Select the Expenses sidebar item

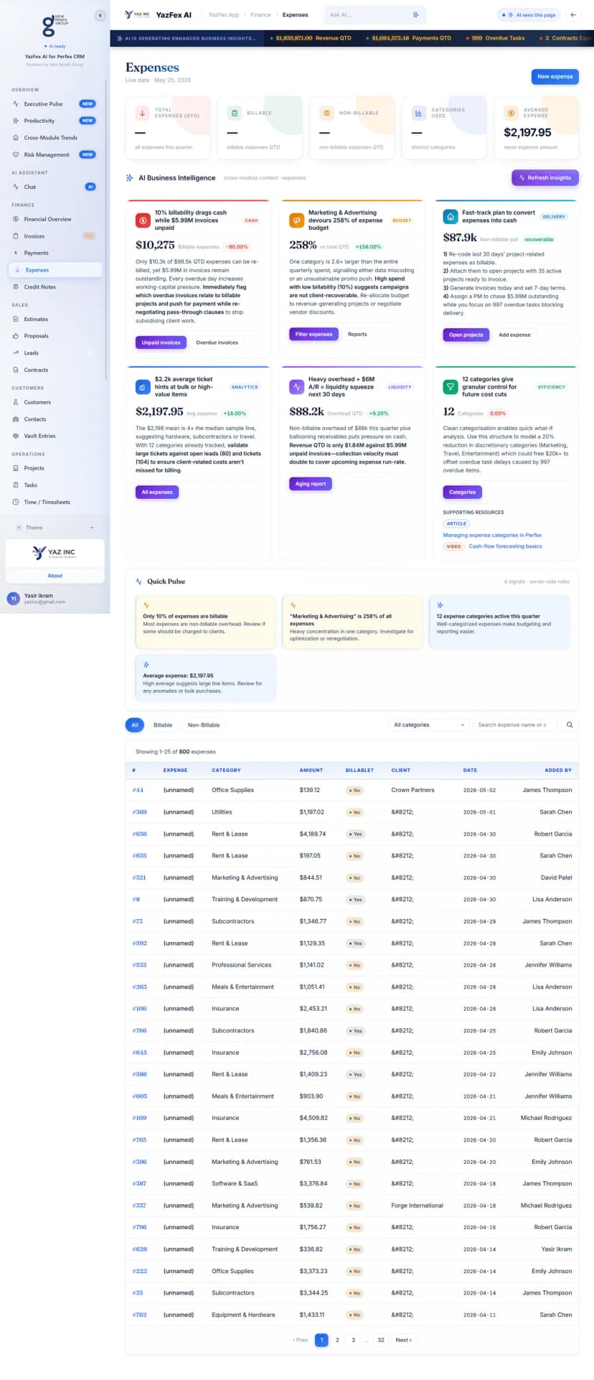click(x=55, y=270)
